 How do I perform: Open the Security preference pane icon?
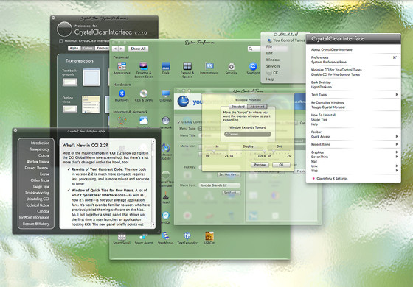point(231,66)
